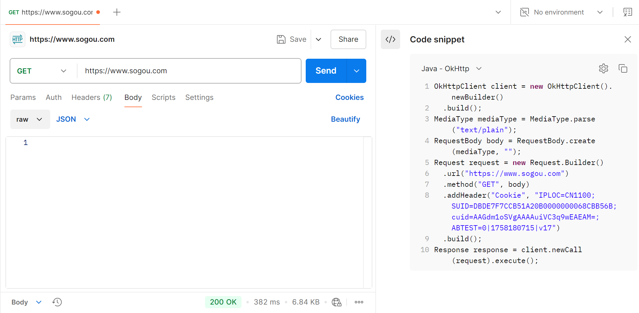
Task: Click the .method("GET", body) snippet line
Action: click(486, 184)
